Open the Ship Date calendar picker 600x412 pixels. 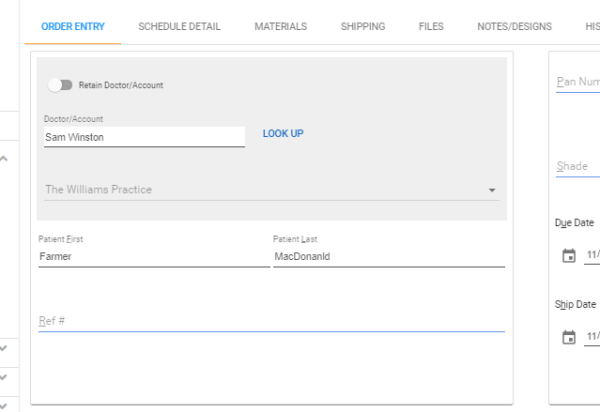[x=568, y=337]
